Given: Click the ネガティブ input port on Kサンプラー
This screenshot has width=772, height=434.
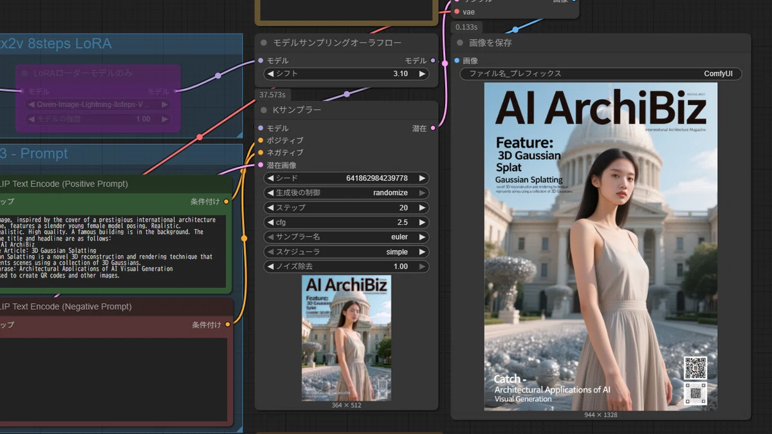Looking at the screenshot, I should point(260,153).
